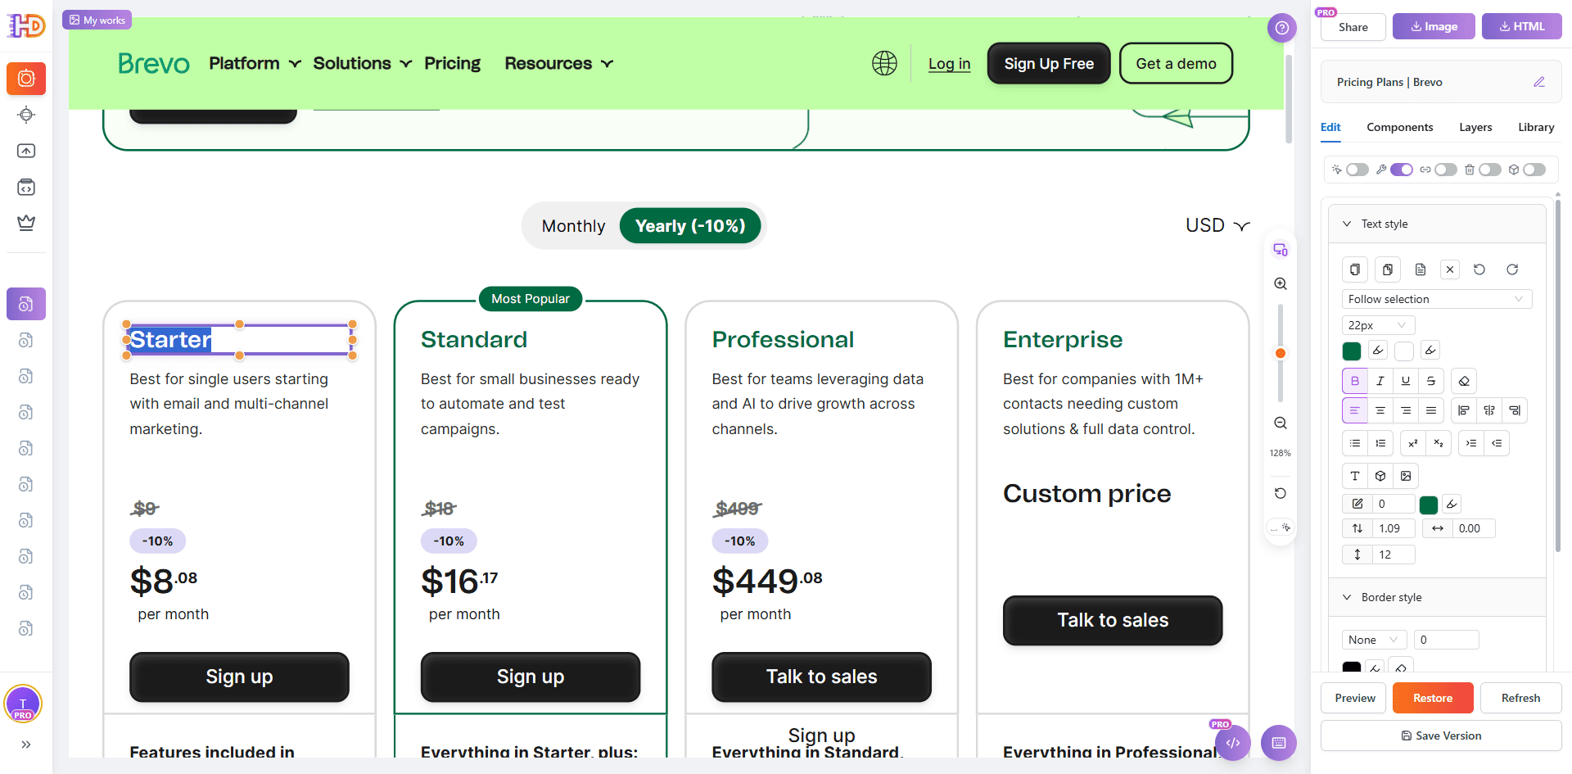Viewport: 1572px width, 774px height.
Task: Click the superscript icon
Action: click(x=1413, y=443)
